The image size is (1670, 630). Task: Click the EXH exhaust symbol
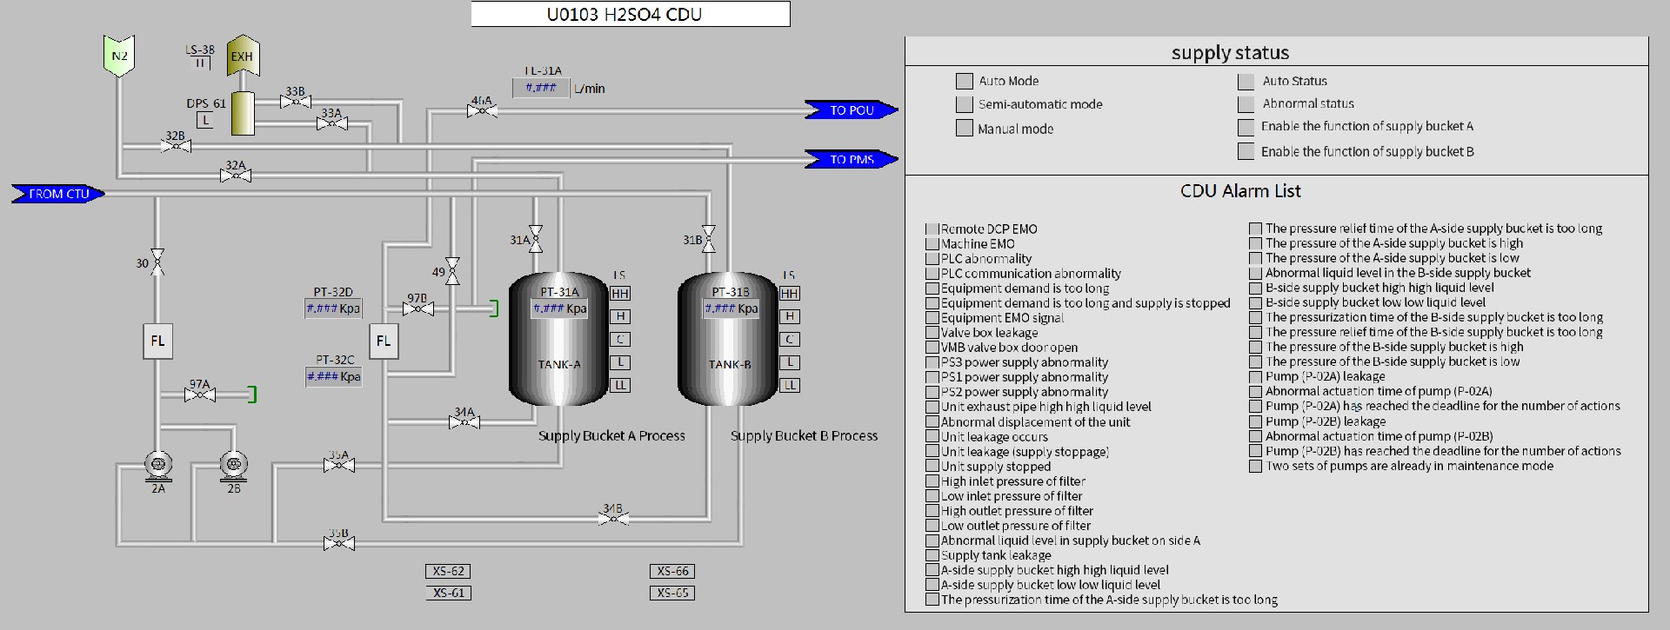pyautogui.click(x=242, y=56)
